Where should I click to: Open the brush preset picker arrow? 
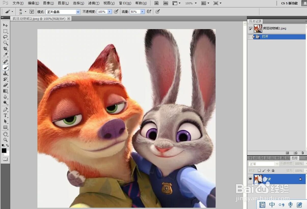25,12
